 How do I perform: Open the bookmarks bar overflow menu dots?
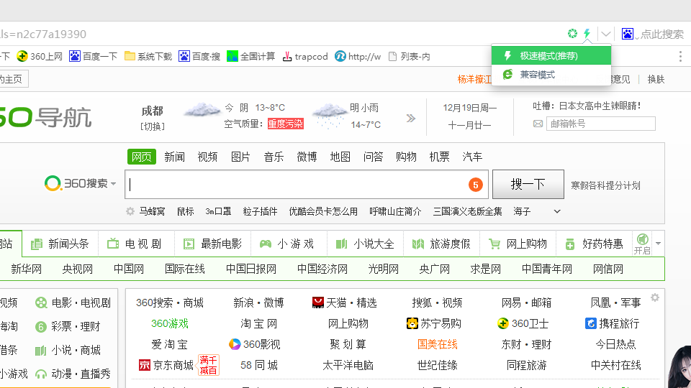[x=680, y=56]
